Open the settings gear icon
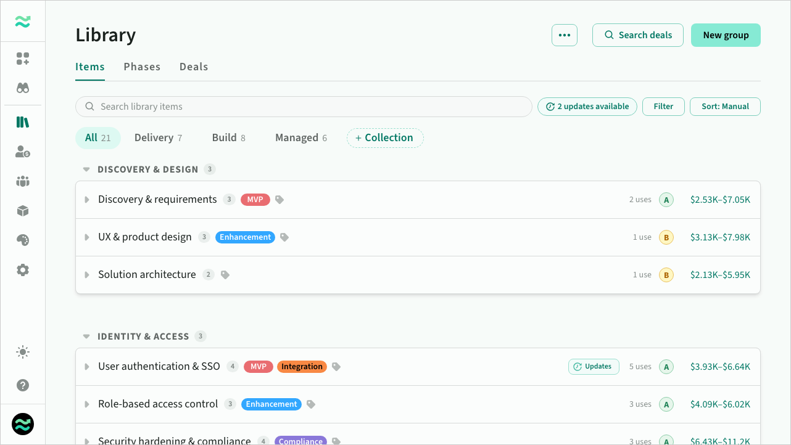 23,270
